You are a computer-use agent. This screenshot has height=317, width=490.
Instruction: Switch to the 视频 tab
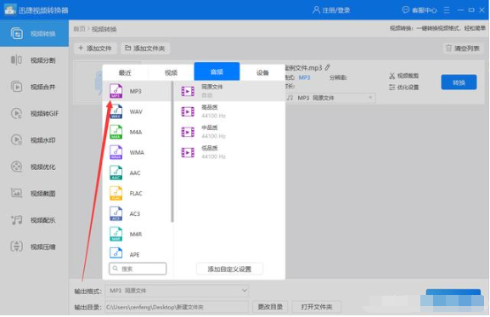[171, 72]
